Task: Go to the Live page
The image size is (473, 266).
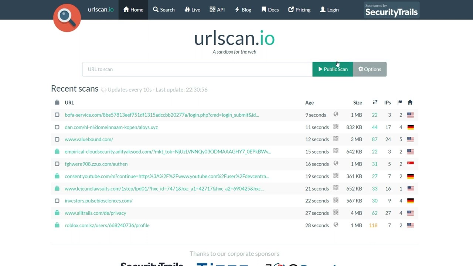Action: click(x=192, y=10)
